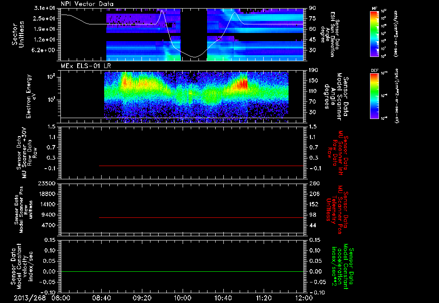
Task: Click the 152 telemetry tick label
Action: pyautogui.click(x=314, y=204)
